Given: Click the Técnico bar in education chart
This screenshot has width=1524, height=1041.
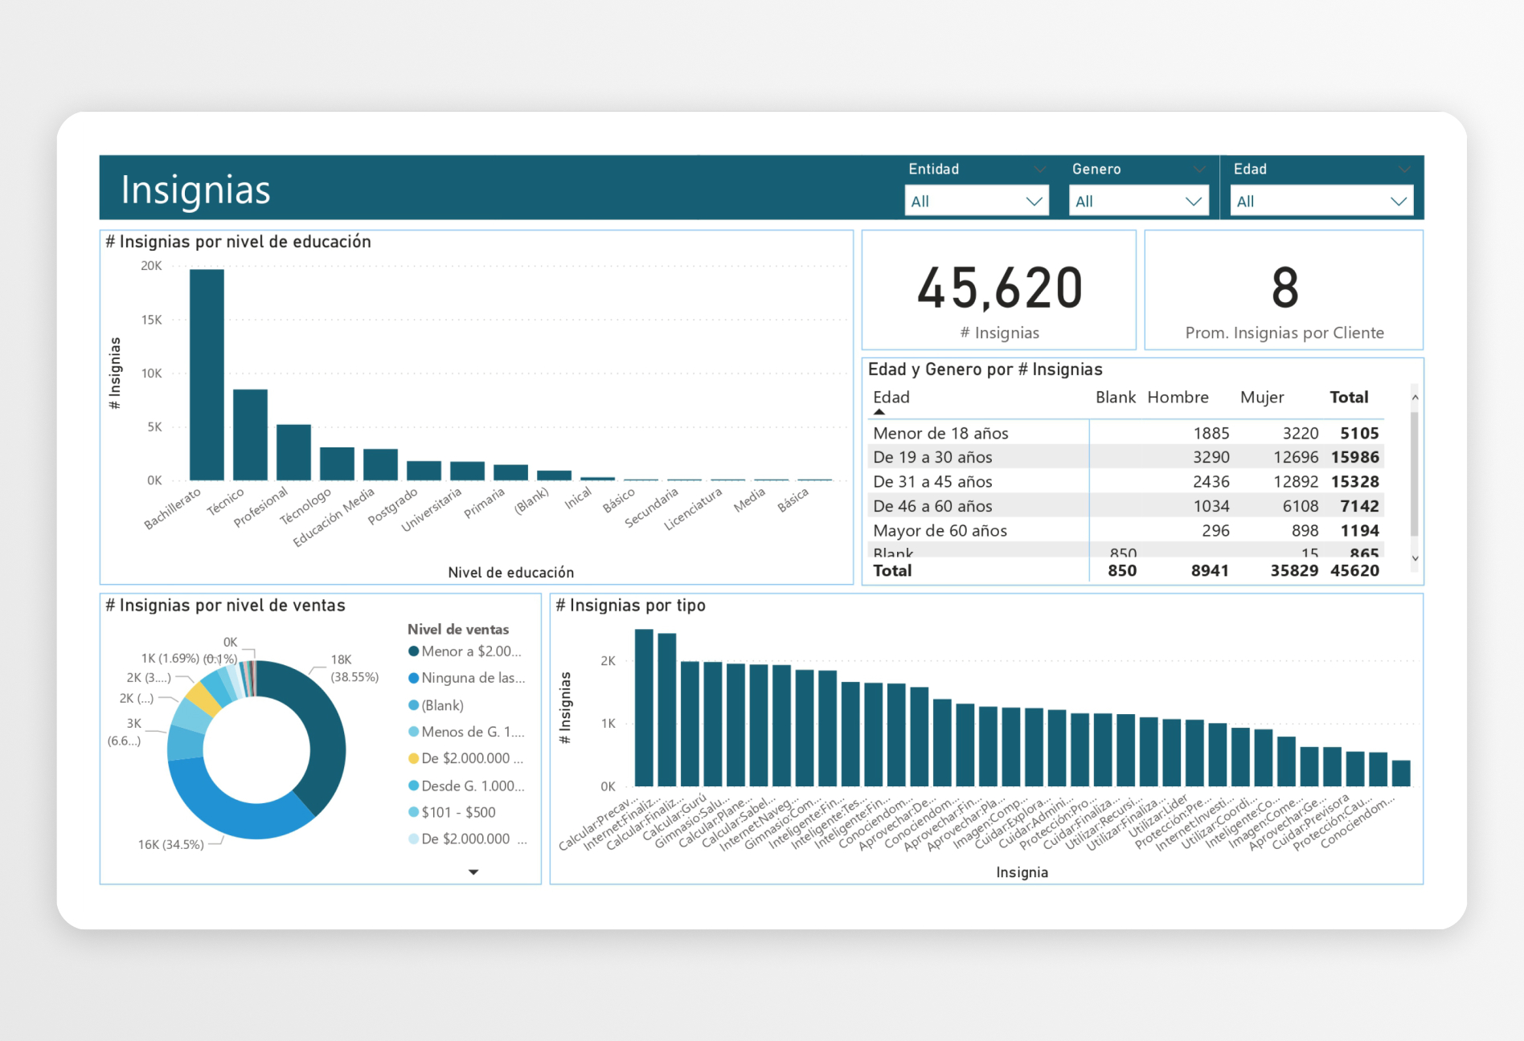Looking at the screenshot, I should pos(250,435).
